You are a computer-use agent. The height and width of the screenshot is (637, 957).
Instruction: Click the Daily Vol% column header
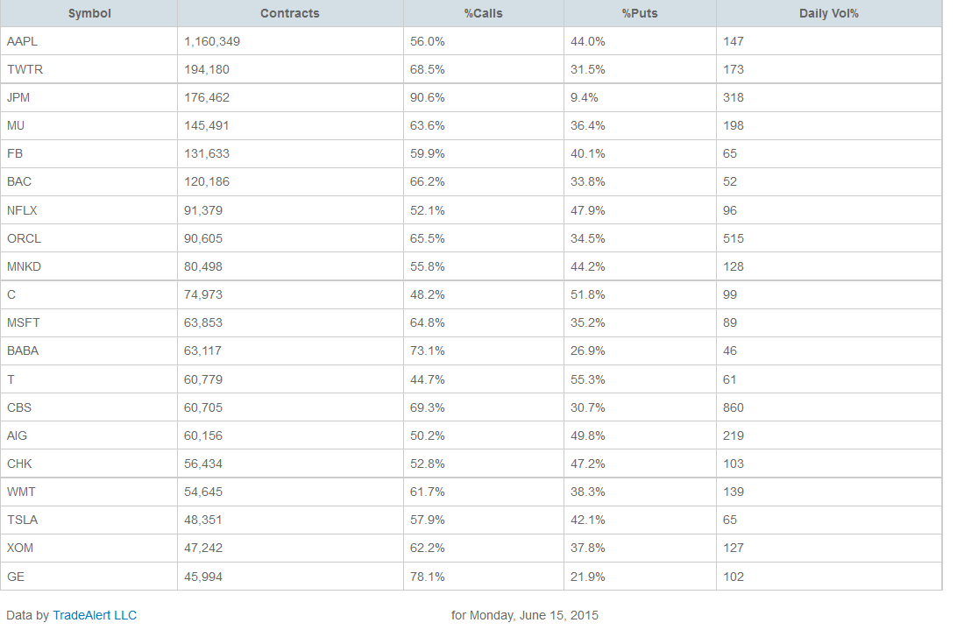[x=828, y=13]
